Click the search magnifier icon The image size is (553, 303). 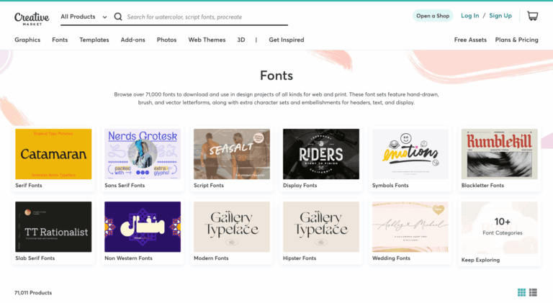coord(118,17)
